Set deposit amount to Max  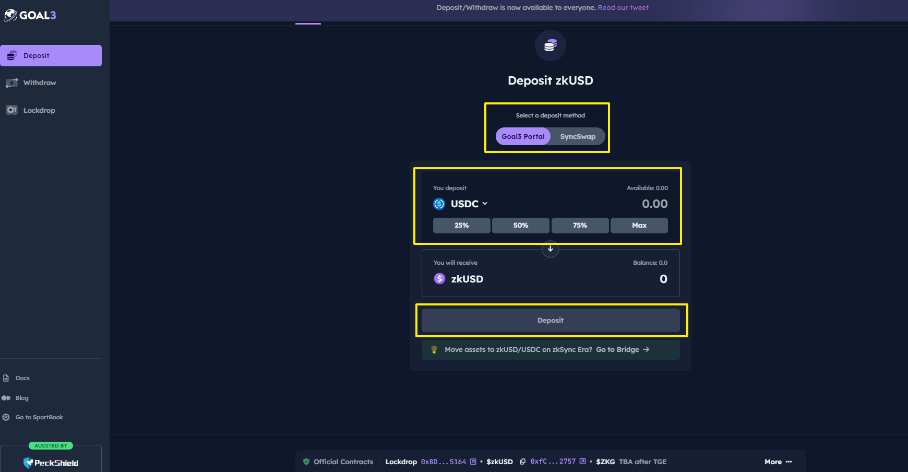click(x=639, y=226)
